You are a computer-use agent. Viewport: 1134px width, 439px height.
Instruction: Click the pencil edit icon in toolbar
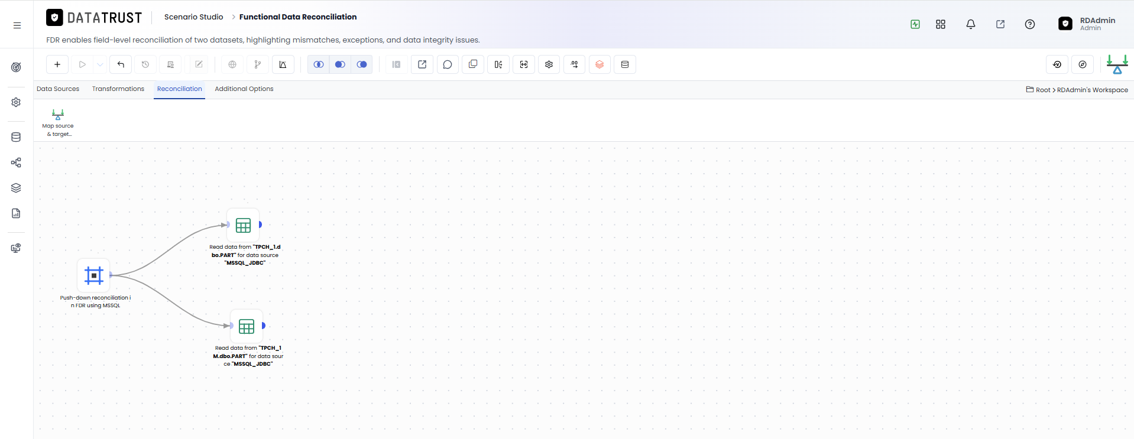click(x=199, y=64)
